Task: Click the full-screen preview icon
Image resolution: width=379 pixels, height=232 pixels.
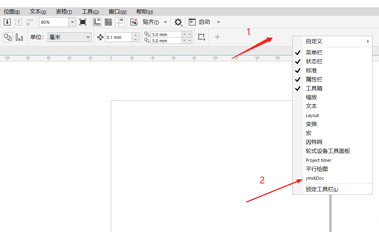Action: pos(83,22)
